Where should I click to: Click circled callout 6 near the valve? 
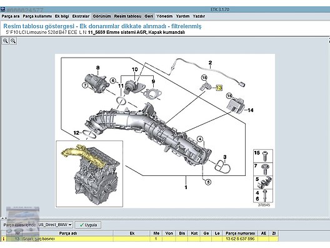[x=113, y=81]
